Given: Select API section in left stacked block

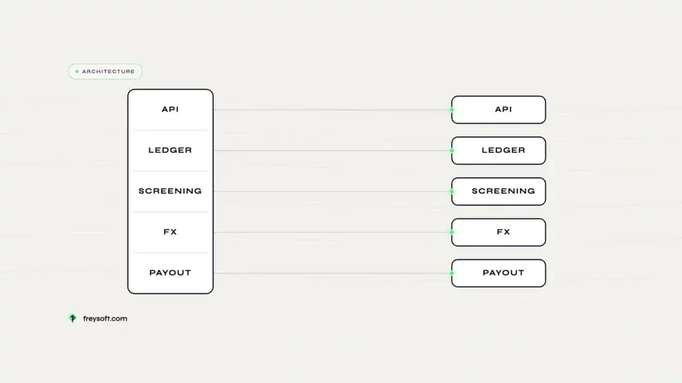Looking at the screenshot, I should coord(170,110).
